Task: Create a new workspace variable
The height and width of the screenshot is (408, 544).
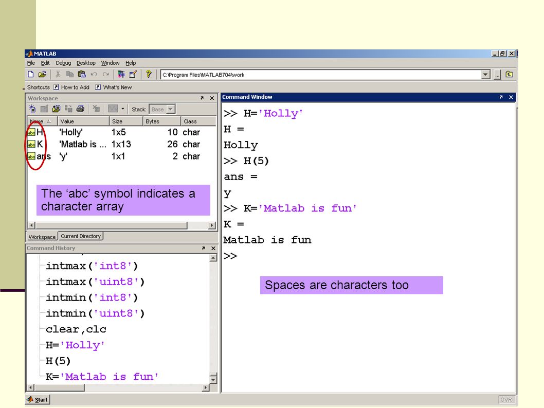Action: pyautogui.click(x=32, y=109)
